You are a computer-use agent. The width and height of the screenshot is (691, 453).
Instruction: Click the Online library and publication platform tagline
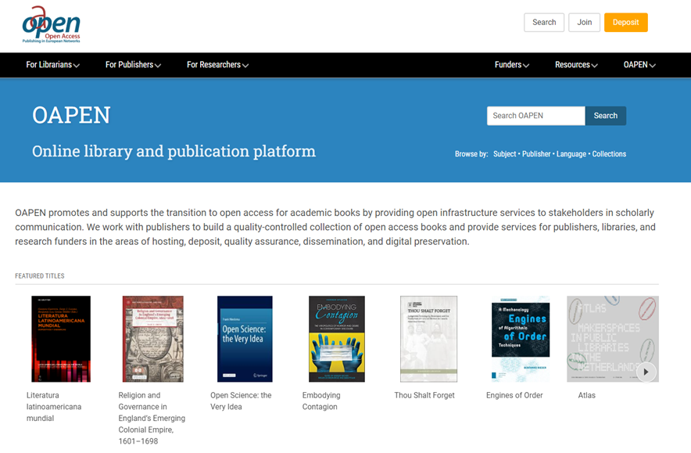pos(174,151)
